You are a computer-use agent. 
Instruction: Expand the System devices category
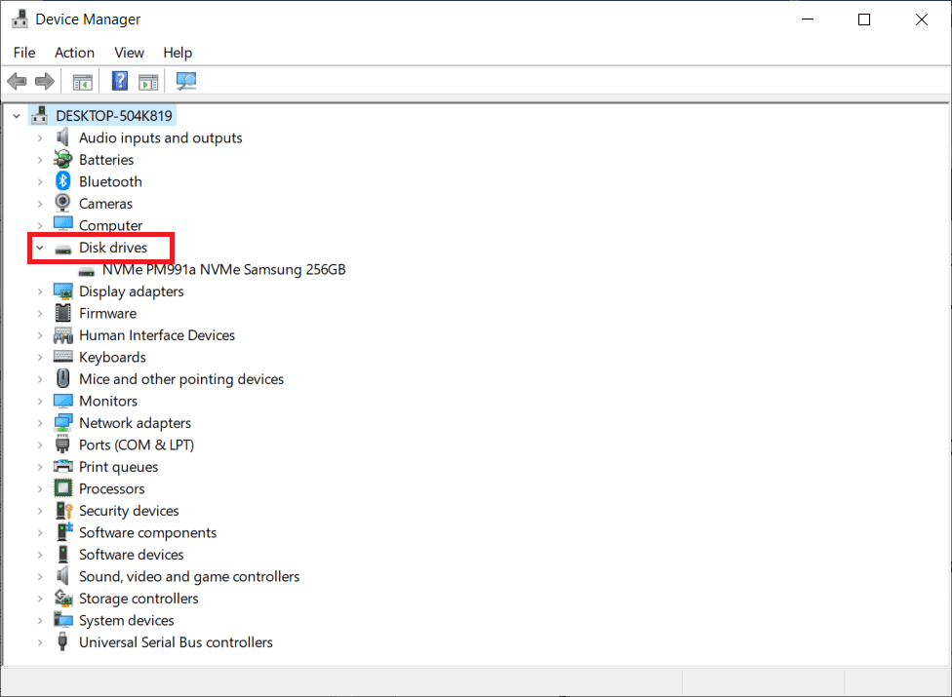(x=40, y=620)
